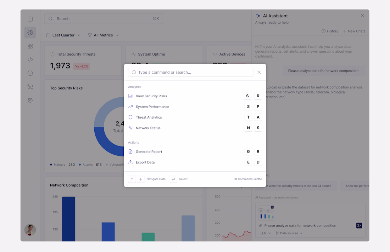390x252 pixels.
Task: Click the Attacks legend dot
Action: click(80, 165)
